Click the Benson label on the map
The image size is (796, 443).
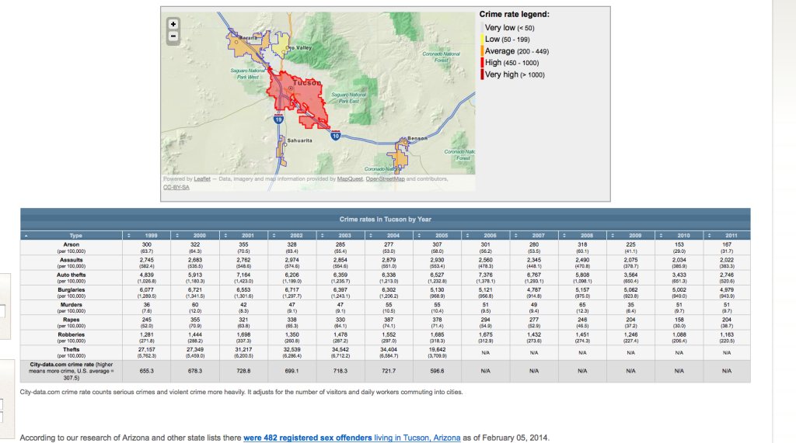[x=417, y=138]
